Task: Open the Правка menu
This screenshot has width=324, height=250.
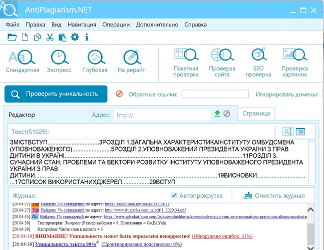Action: (36, 24)
